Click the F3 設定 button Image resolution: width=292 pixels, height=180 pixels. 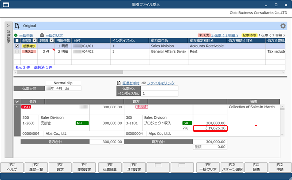(x=60, y=167)
